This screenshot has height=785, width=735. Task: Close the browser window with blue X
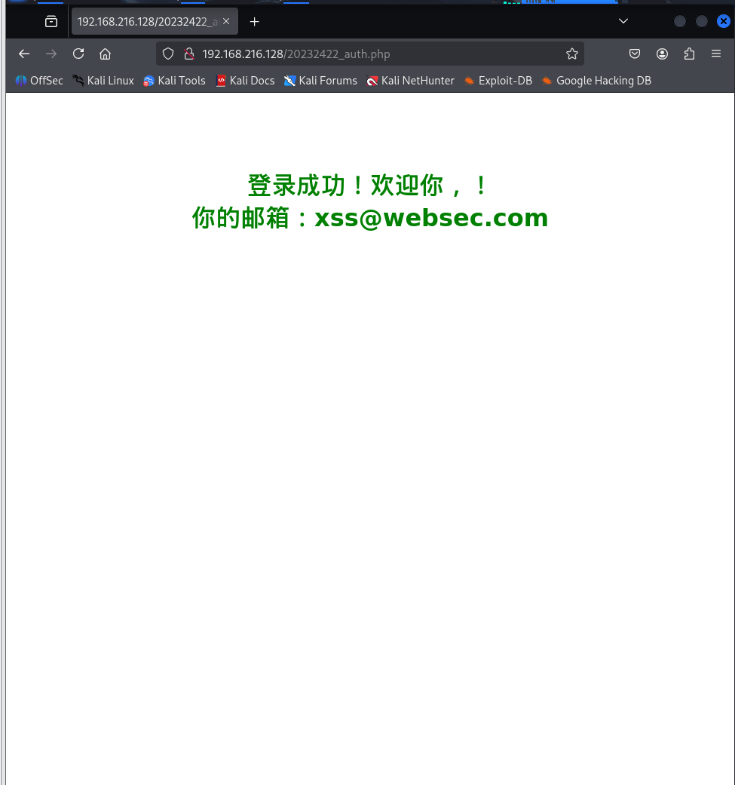[x=724, y=21]
